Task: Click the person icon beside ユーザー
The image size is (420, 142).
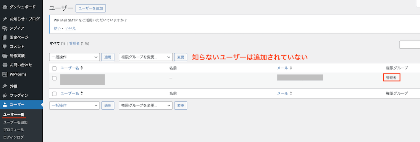Action: [5, 105]
